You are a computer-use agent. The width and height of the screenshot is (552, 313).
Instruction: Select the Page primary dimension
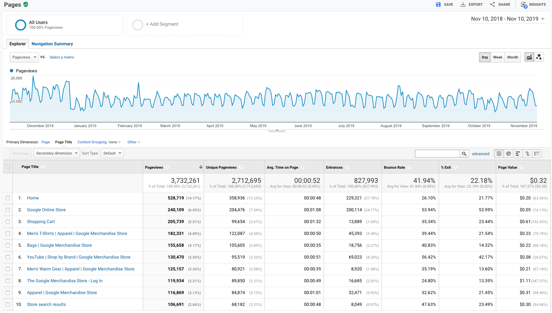pyautogui.click(x=46, y=142)
